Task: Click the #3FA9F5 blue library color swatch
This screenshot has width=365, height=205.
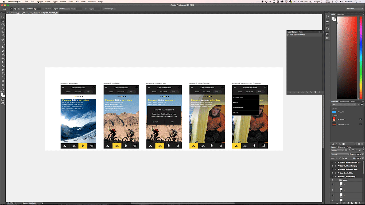Action: pyautogui.click(x=334, y=112)
